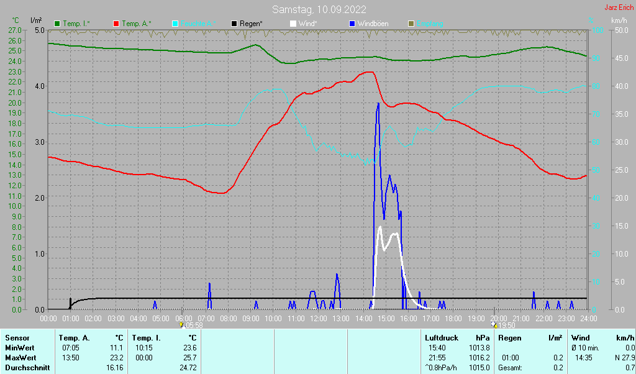The image size is (636, 374).
Task: Click the Temp. A. min time '07:05'
Action: tap(71, 348)
